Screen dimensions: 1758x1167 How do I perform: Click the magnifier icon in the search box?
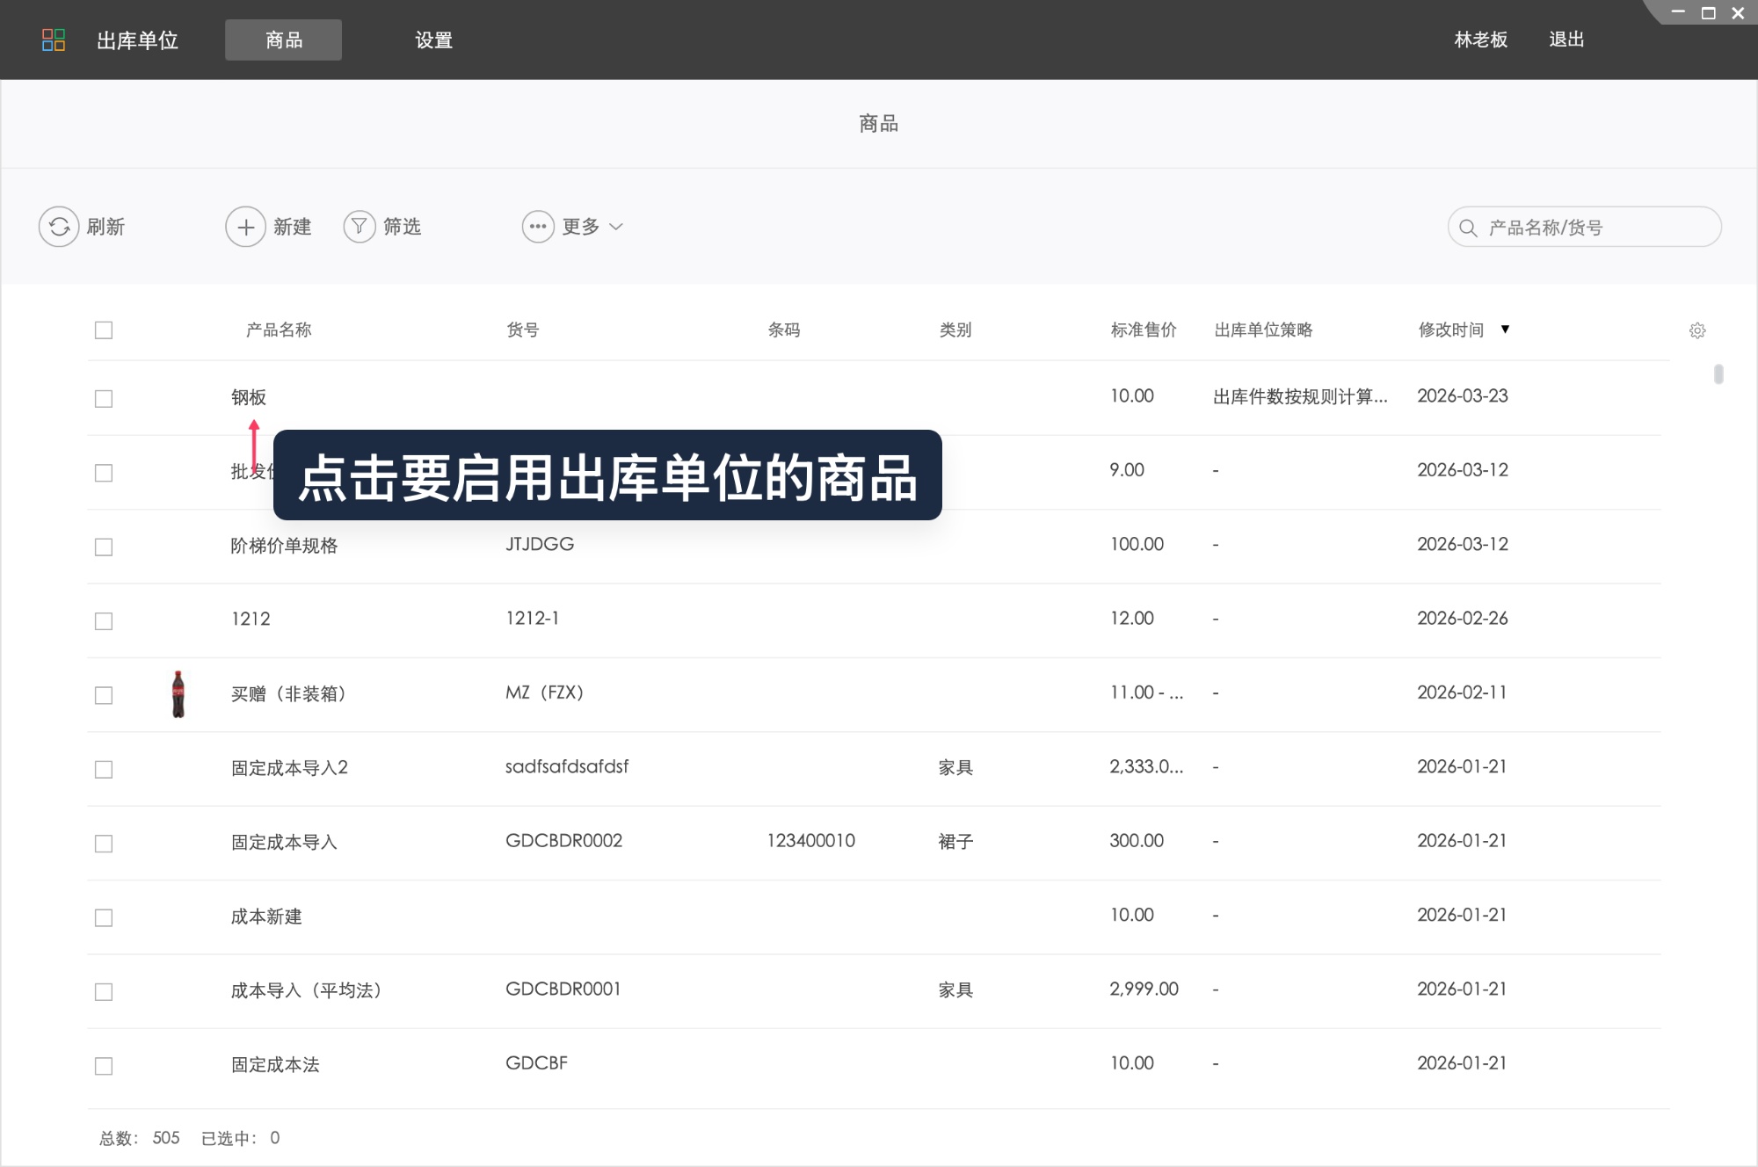pyautogui.click(x=1466, y=227)
